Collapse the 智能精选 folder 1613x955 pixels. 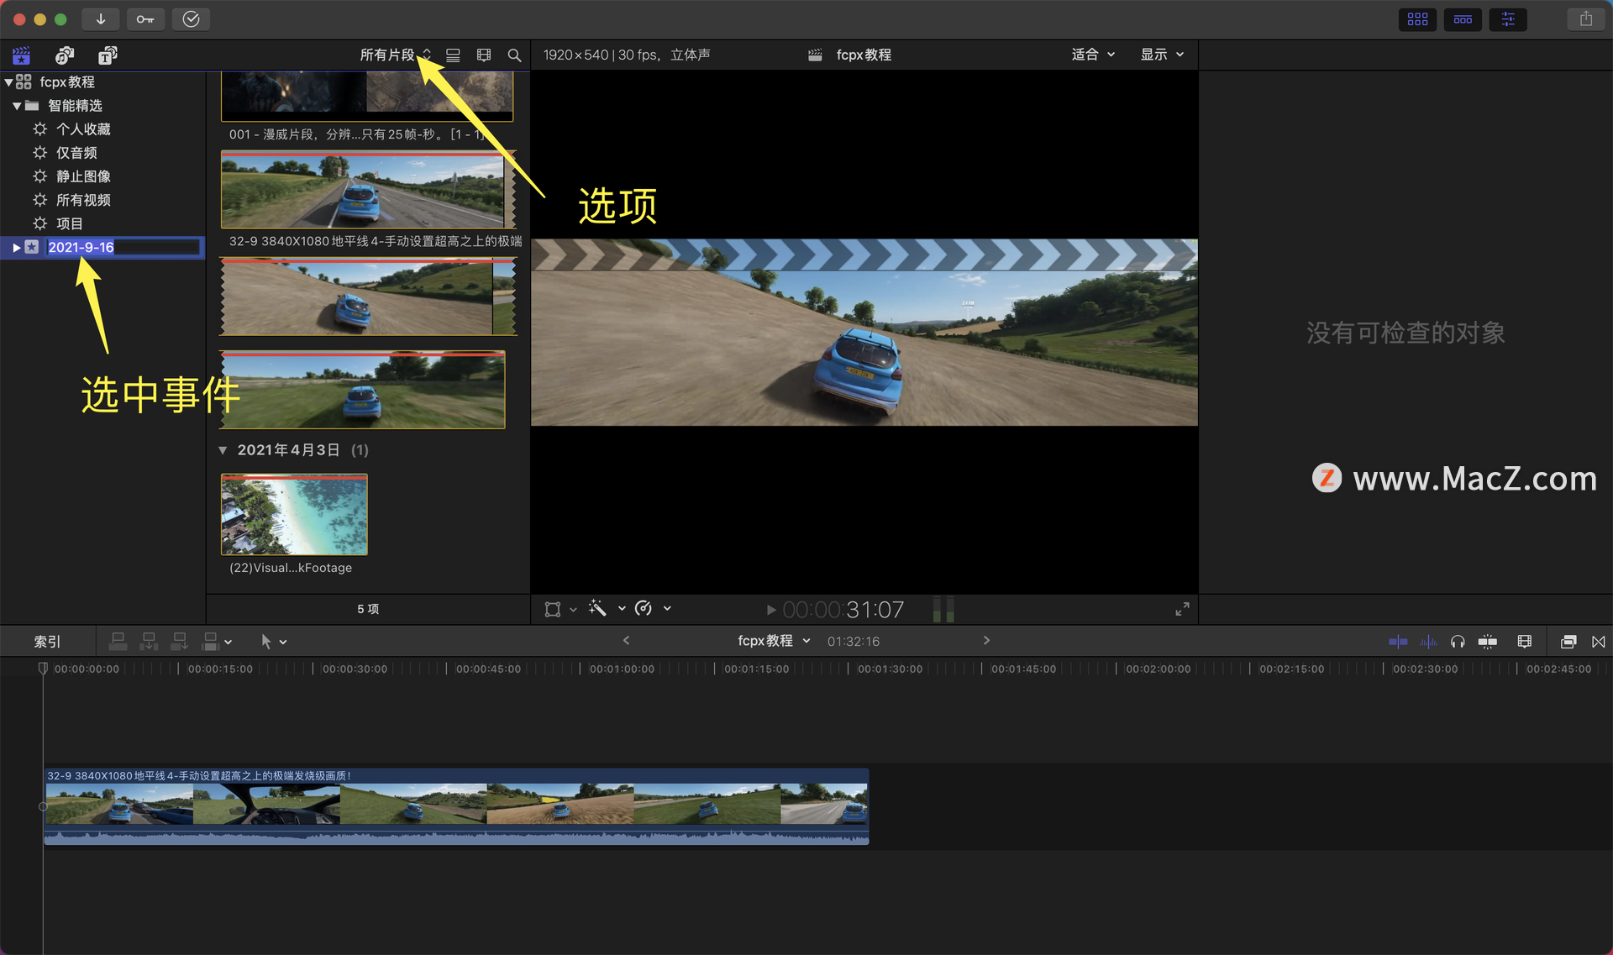point(17,106)
